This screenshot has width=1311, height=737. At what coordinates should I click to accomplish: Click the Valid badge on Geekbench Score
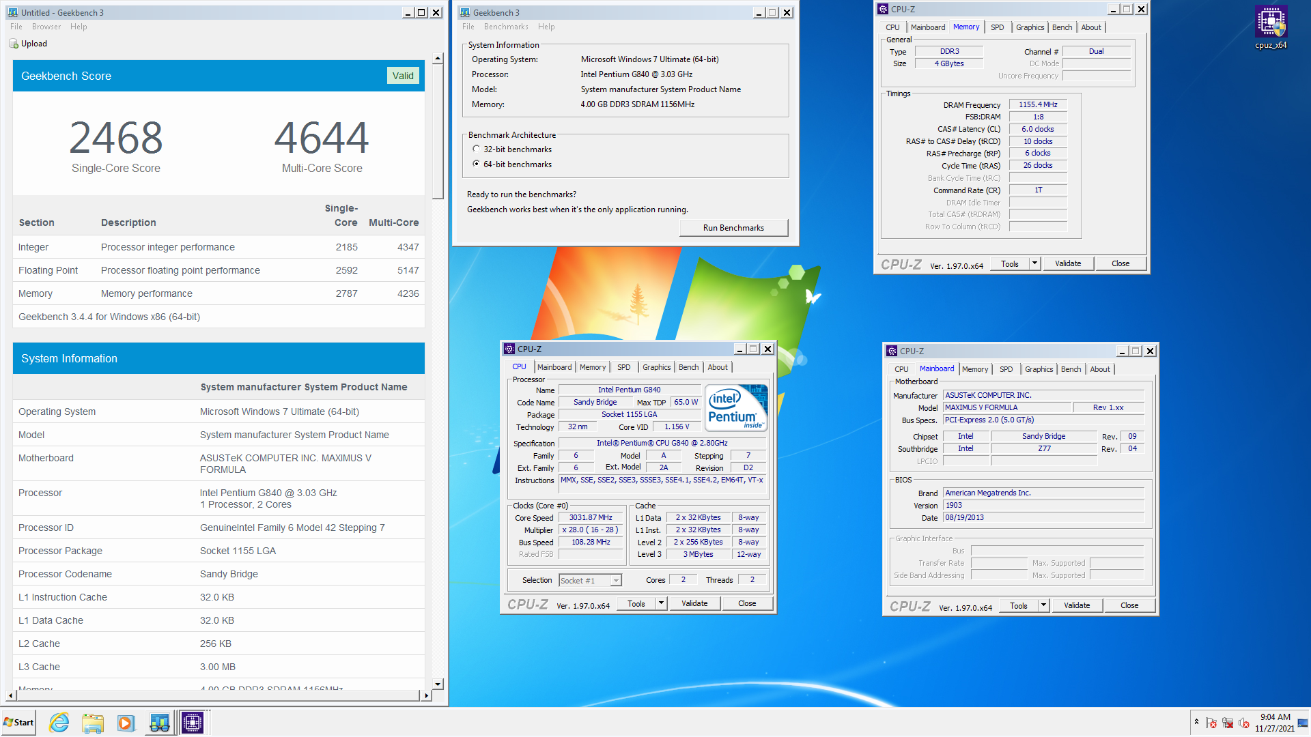(x=403, y=76)
